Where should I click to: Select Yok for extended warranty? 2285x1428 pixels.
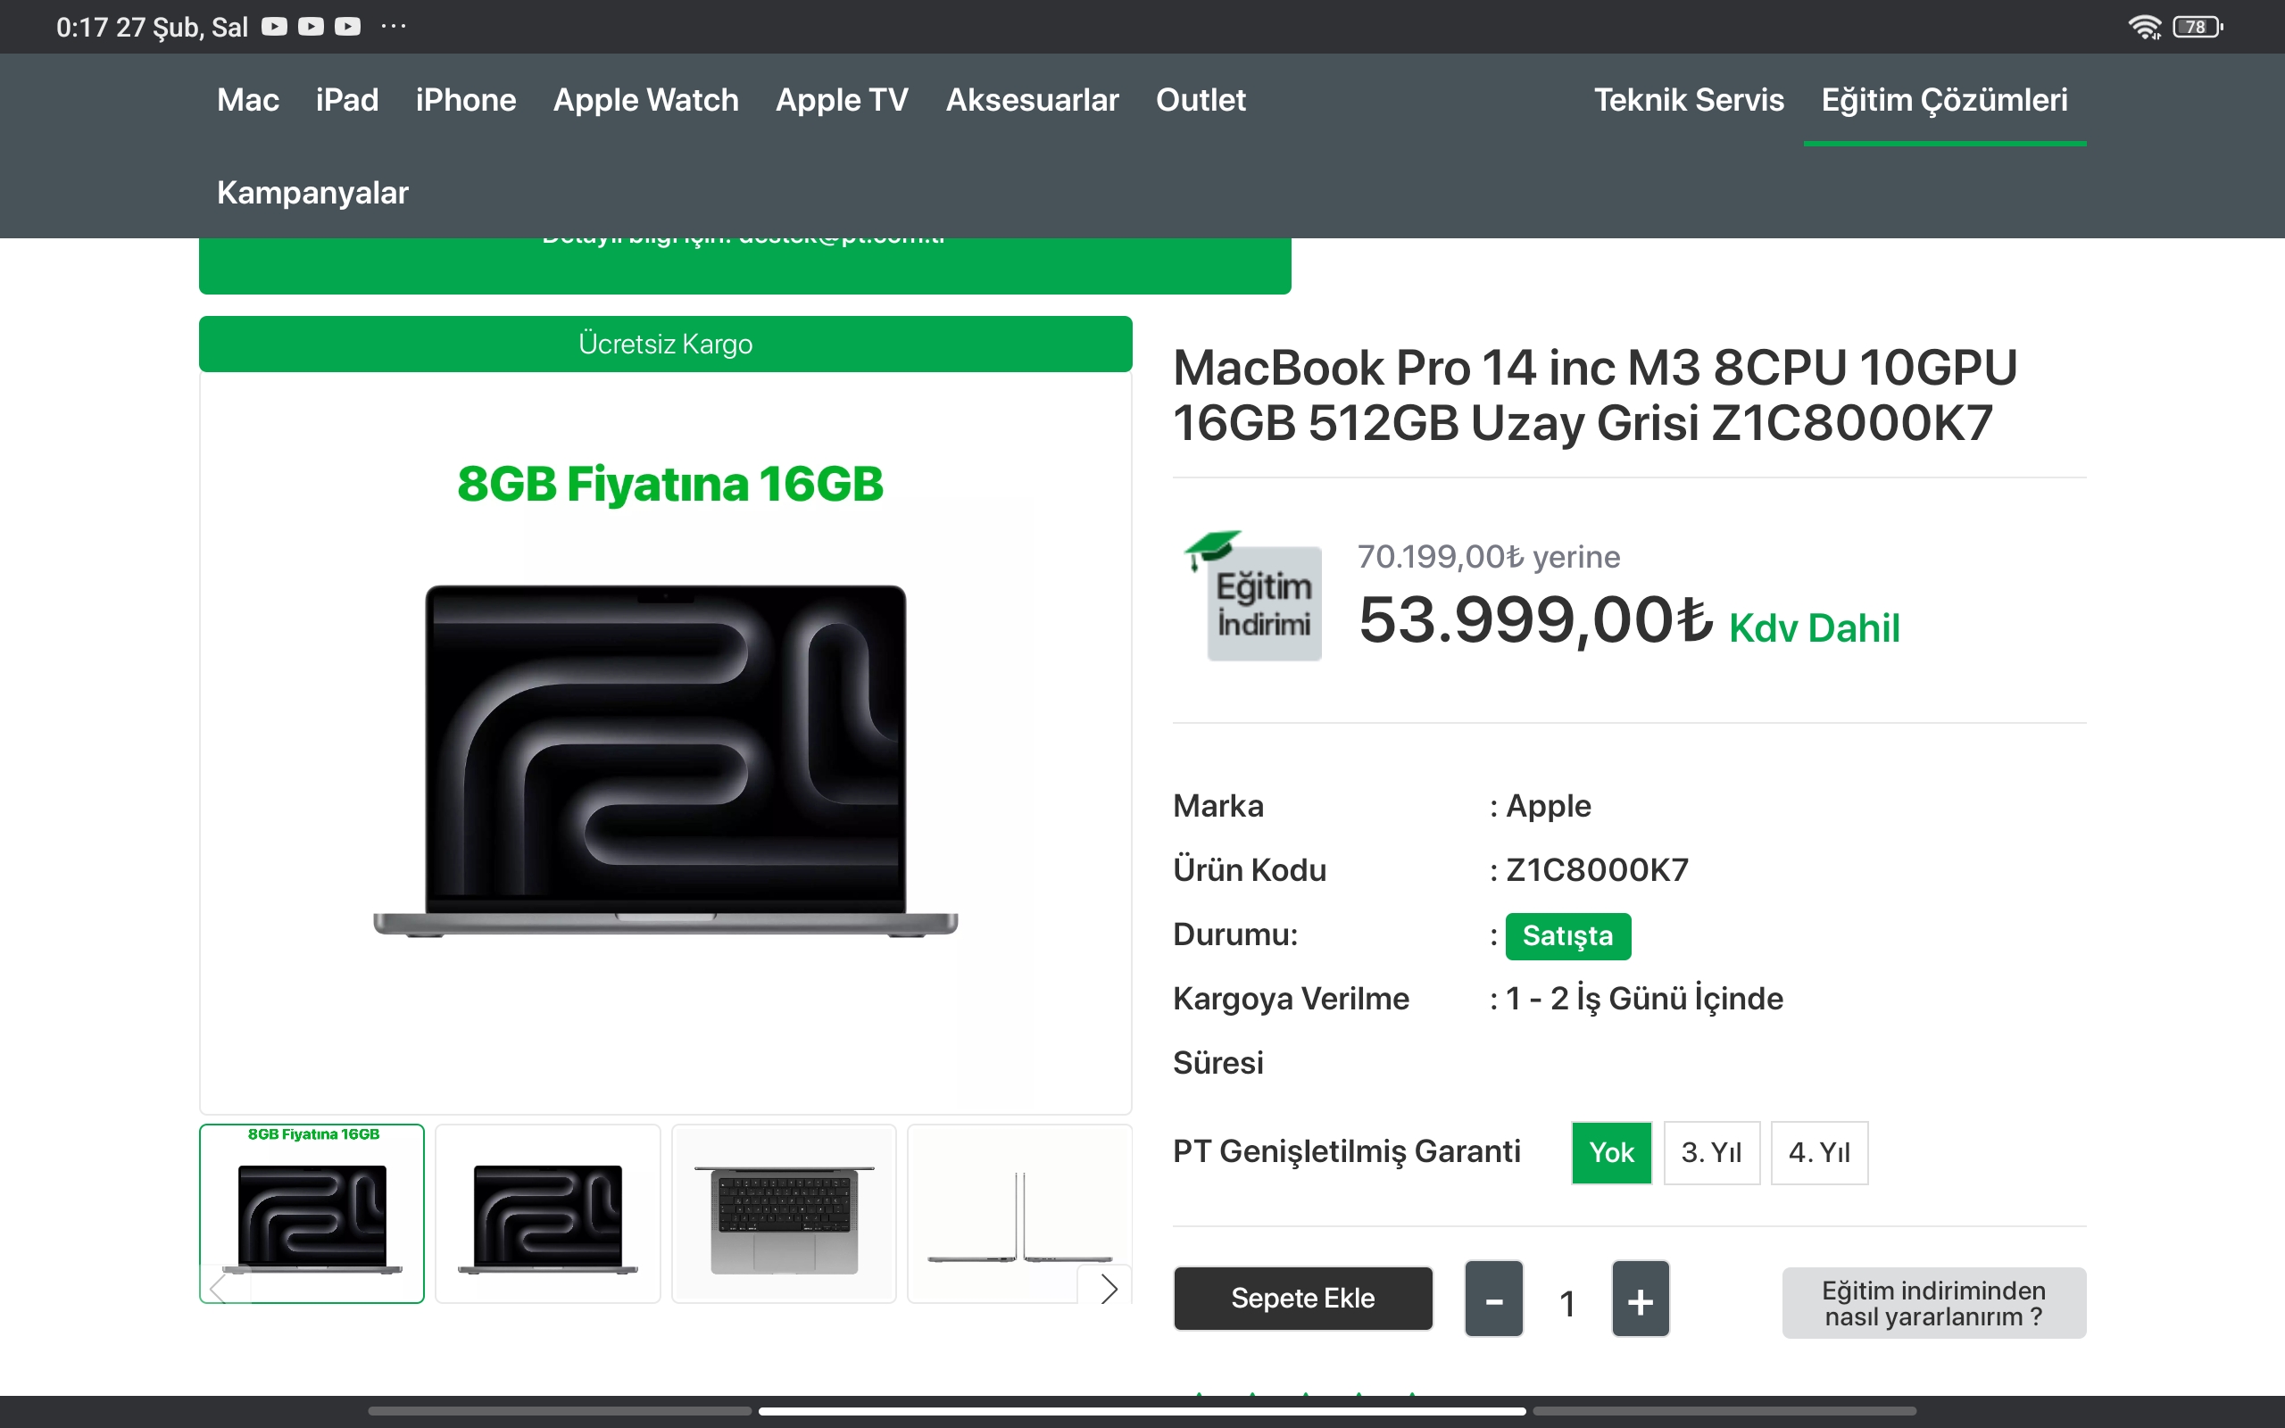point(1611,1152)
